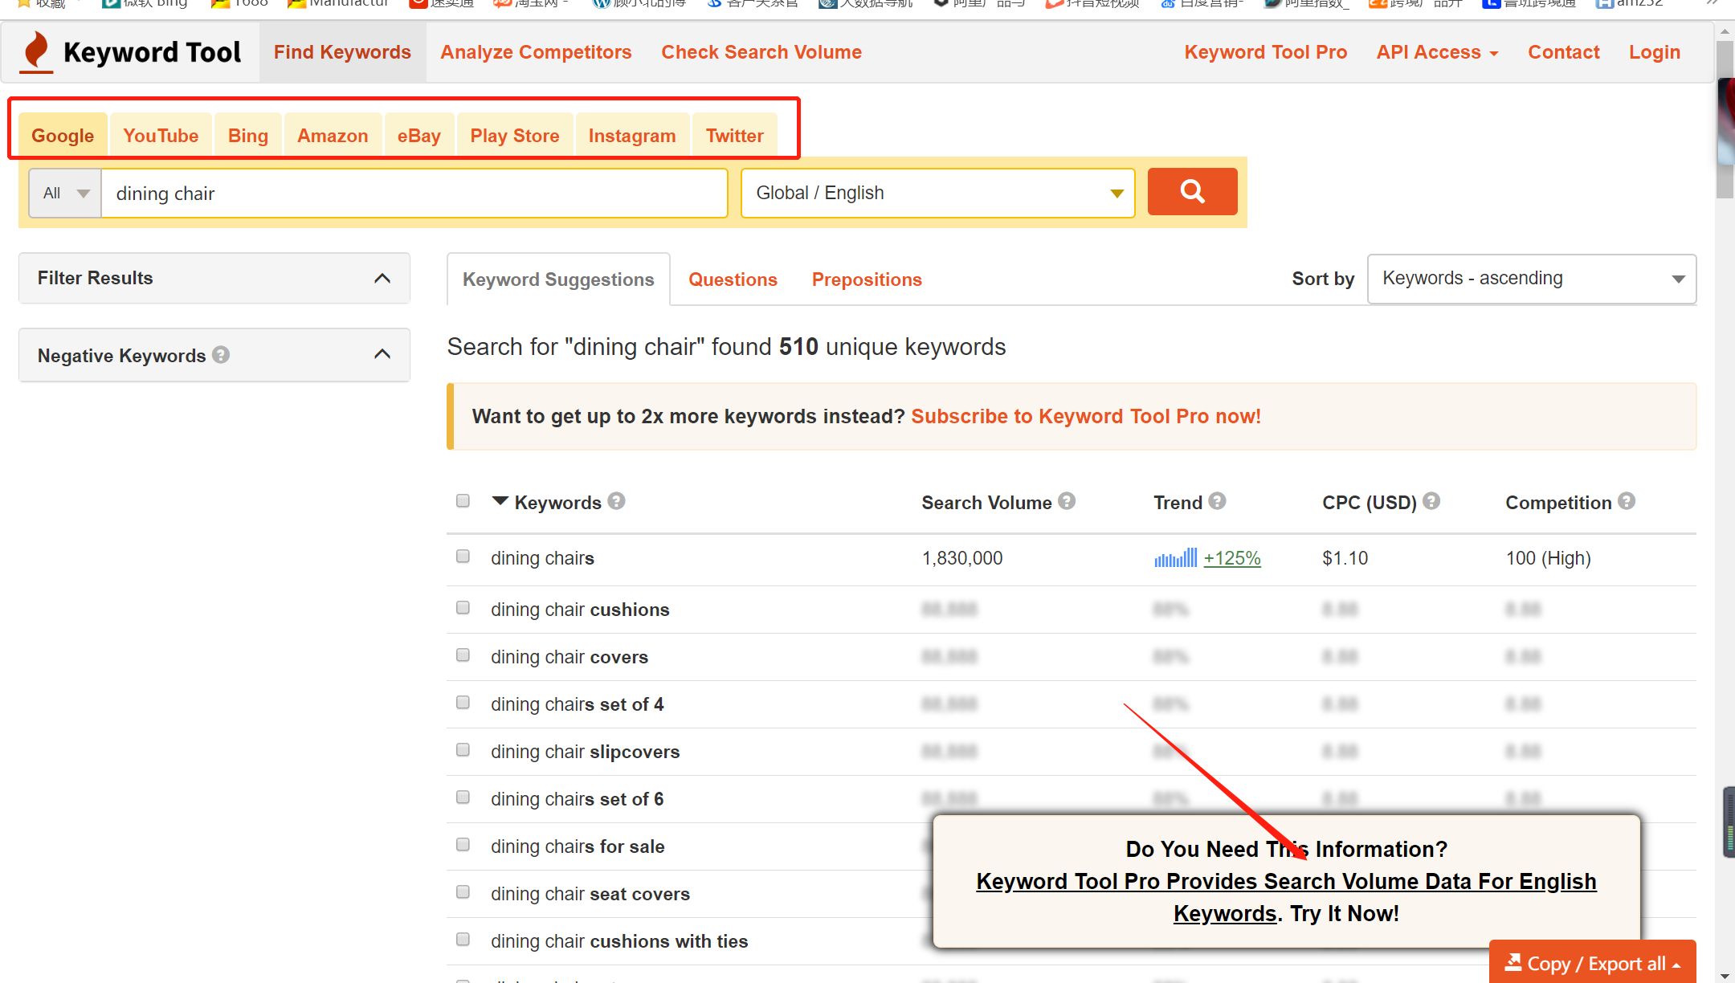Check the 'dining chairs' keyword checkbox

click(x=463, y=557)
